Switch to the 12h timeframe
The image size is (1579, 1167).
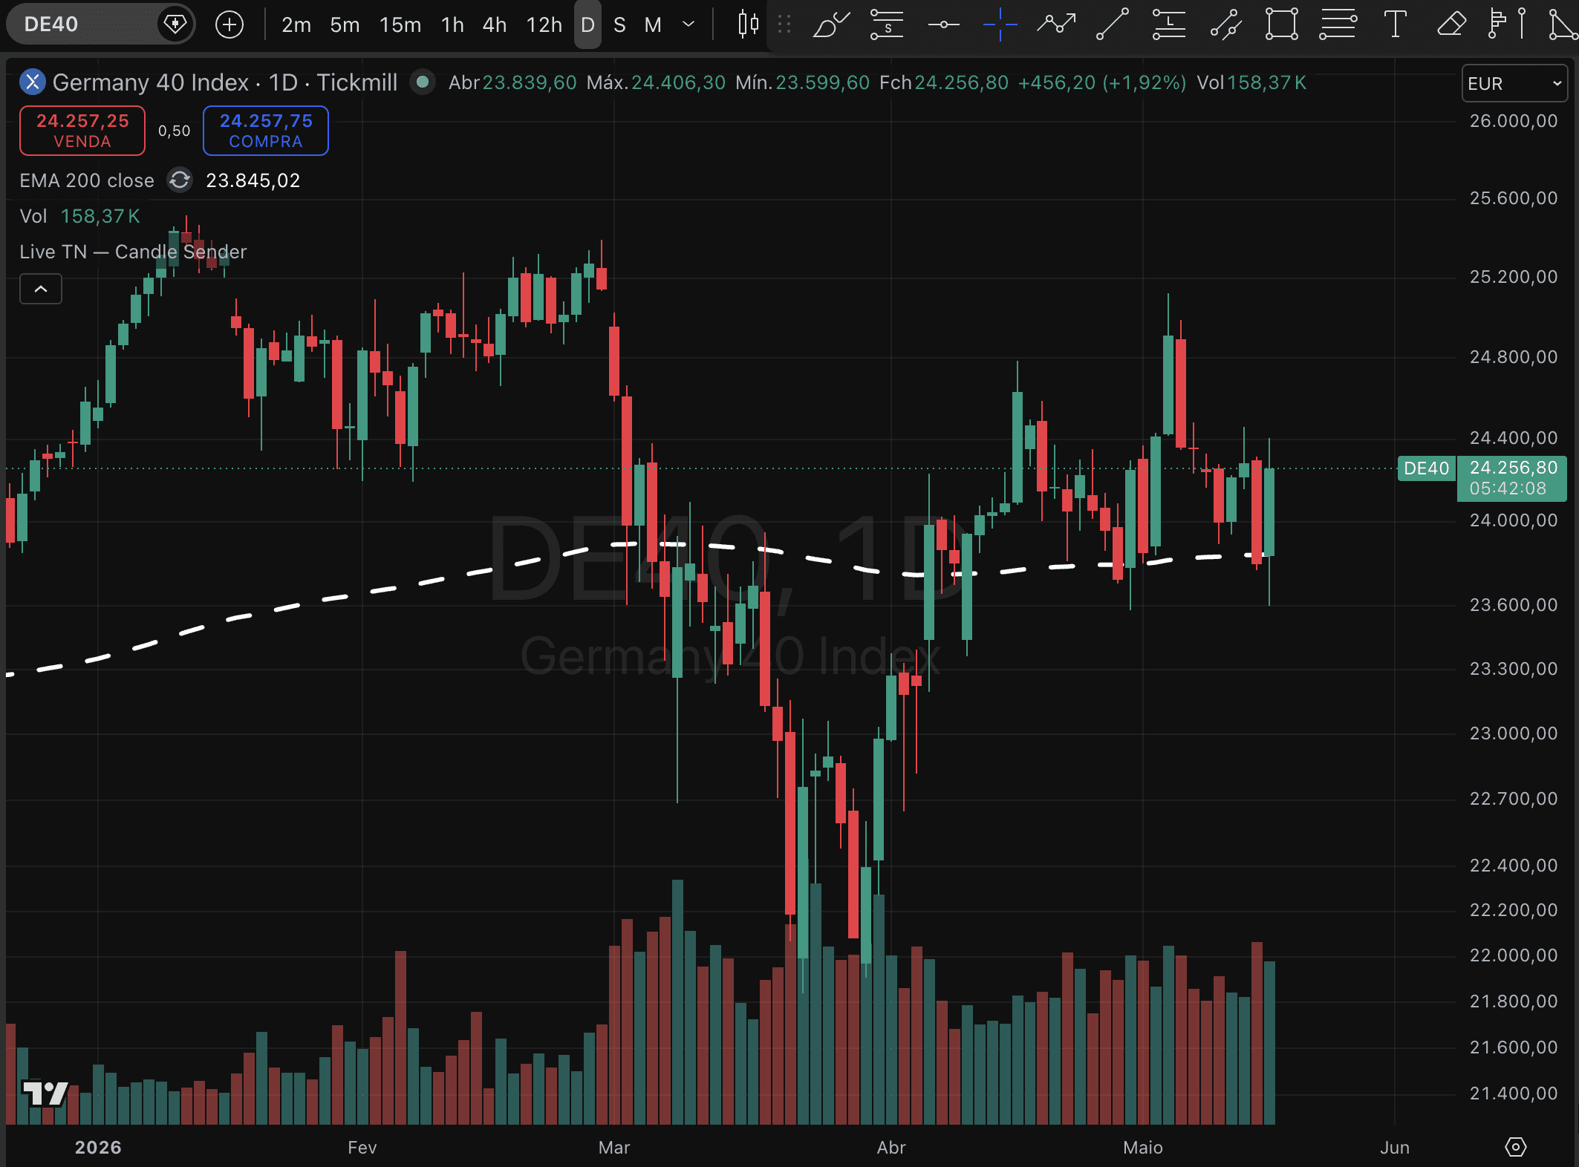click(x=544, y=25)
